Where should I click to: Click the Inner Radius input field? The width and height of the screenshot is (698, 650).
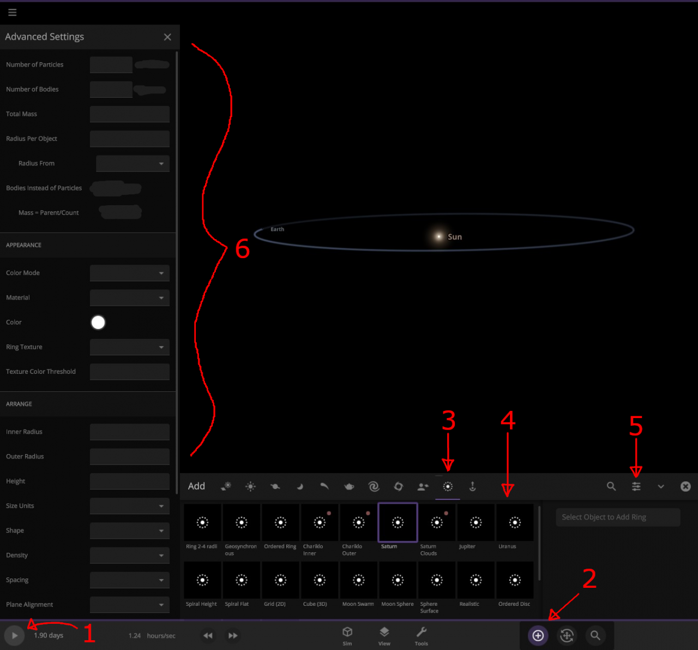[x=130, y=432]
